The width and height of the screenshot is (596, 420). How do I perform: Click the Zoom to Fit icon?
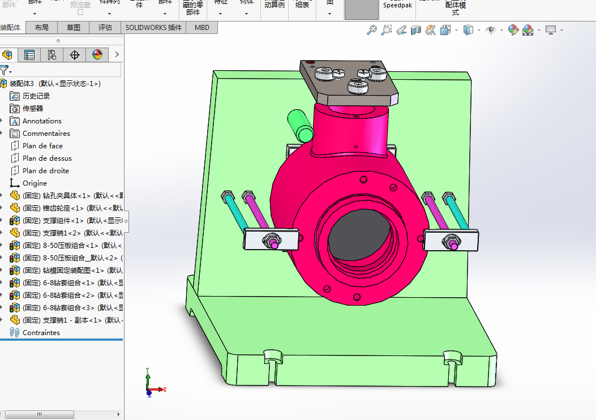pos(372,30)
